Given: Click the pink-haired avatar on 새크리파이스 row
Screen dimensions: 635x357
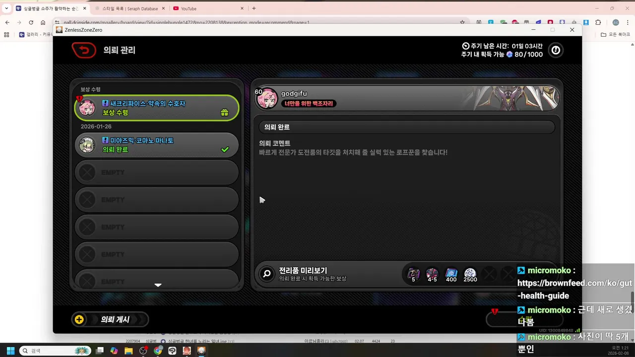Looking at the screenshot, I should pos(87,108).
